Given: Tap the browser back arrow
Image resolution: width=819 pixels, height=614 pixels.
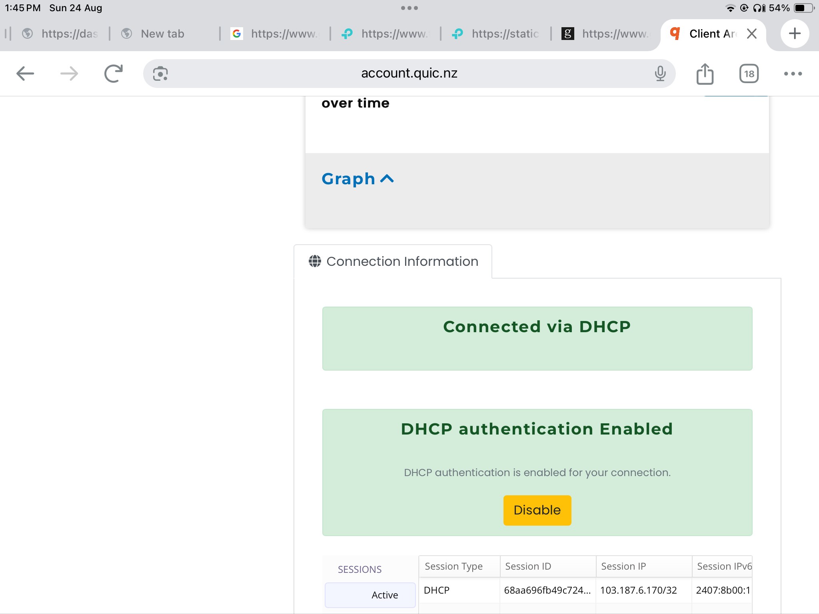Looking at the screenshot, I should tap(25, 74).
